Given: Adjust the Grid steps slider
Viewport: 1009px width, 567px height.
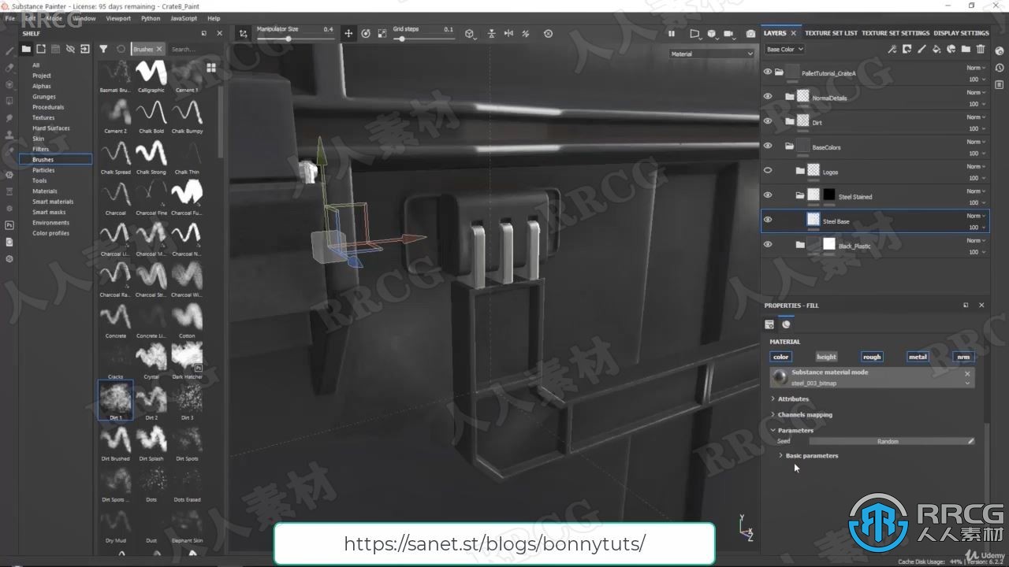Looking at the screenshot, I should (x=423, y=39).
